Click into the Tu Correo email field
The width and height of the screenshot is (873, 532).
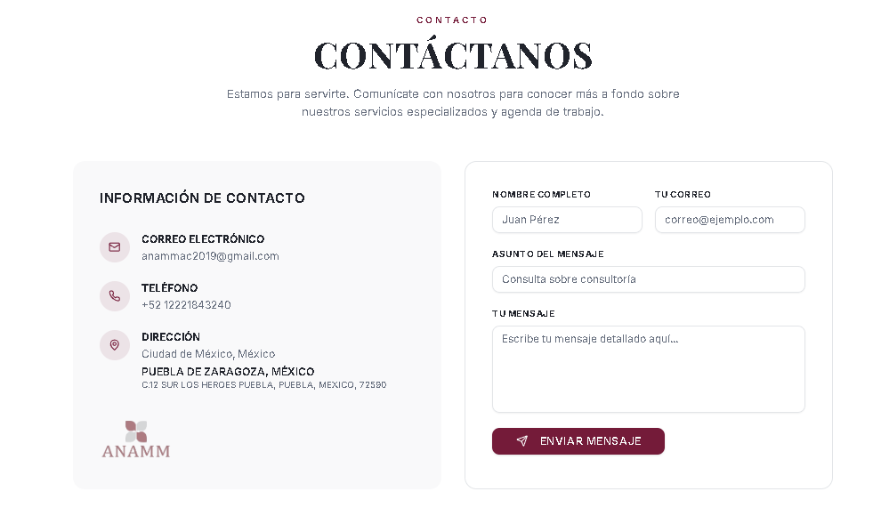[730, 220]
